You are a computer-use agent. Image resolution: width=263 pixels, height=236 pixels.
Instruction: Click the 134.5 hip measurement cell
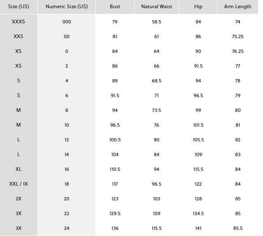[198, 213]
